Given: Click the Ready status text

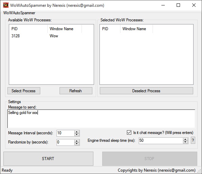Looking at the screenshot, I should 7,170.
